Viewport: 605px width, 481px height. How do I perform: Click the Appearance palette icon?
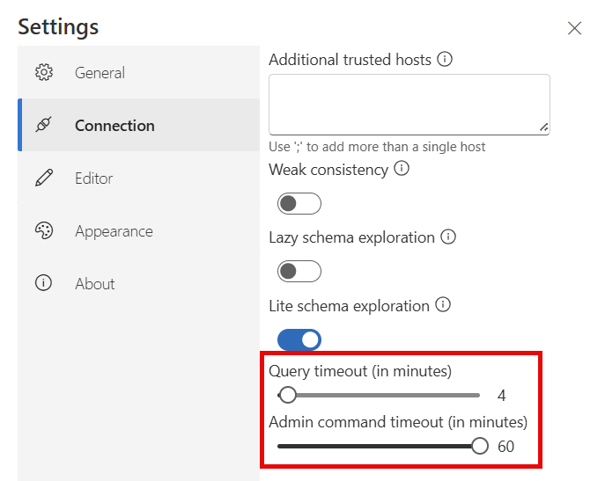43,231
